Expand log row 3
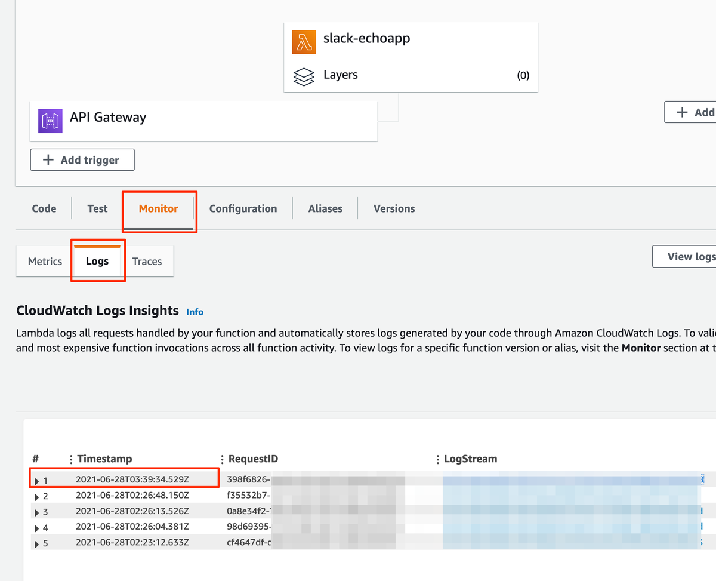Image resolution: width=716 pixels, height=581 pixels. point(38,512)
